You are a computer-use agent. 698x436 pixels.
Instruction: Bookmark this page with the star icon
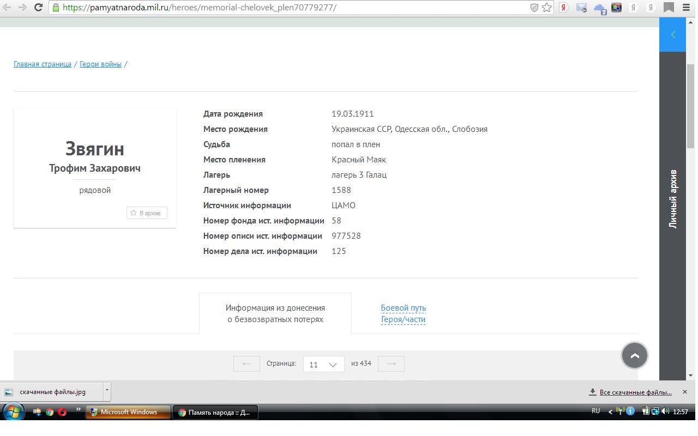tap(547, 8)
